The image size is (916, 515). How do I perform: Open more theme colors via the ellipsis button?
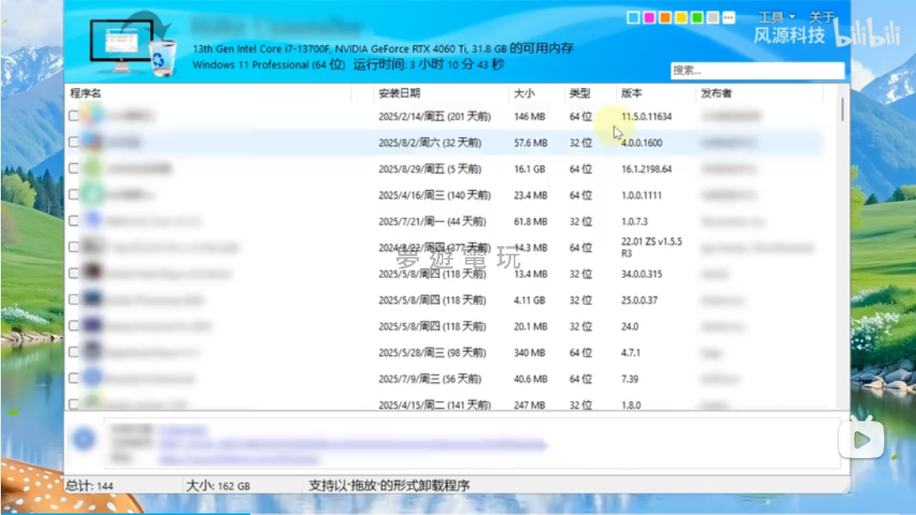[728, 18]
